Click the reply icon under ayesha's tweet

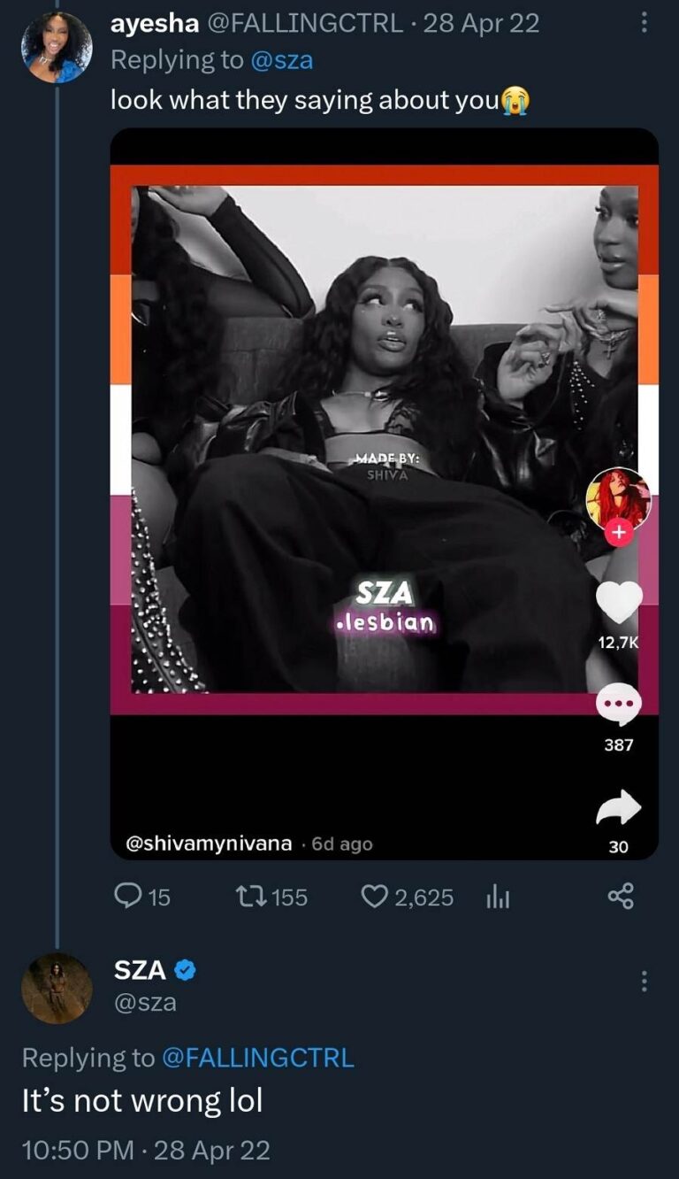pyautogui.click(x=129, y=898)
